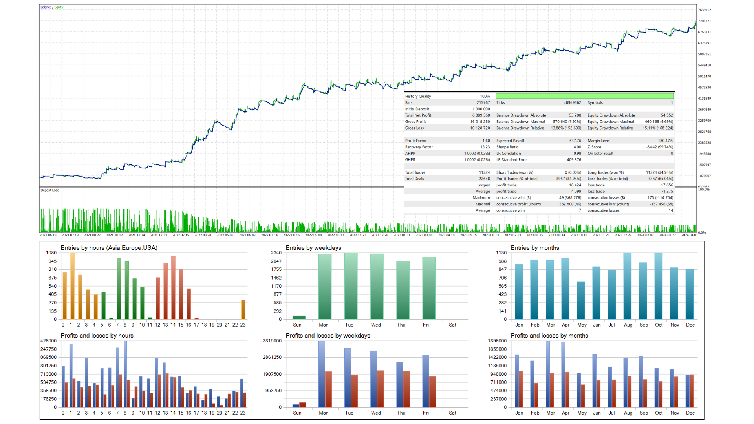The image size is (754, 424).
Task: Click the May bar in Entries by months
Action: (x=581, y=300)
